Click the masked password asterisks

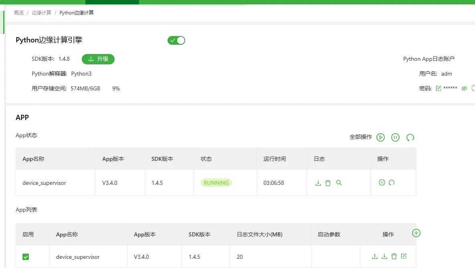450,88
